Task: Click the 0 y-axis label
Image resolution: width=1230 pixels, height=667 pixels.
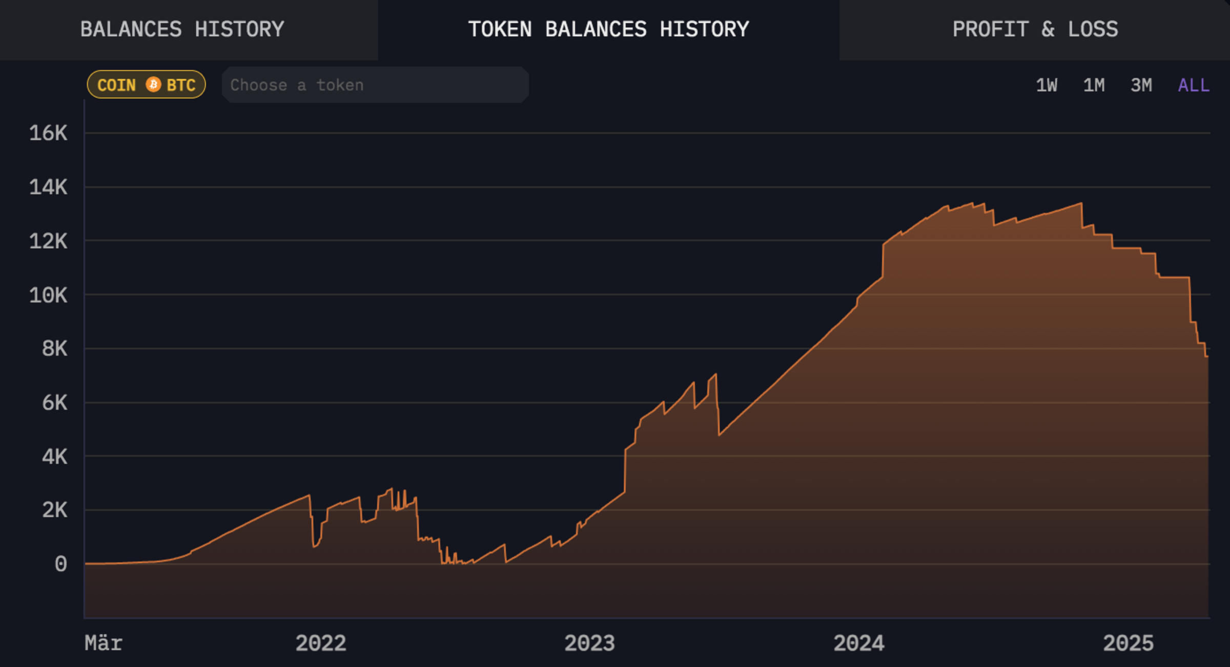Action: coord(60,564)
